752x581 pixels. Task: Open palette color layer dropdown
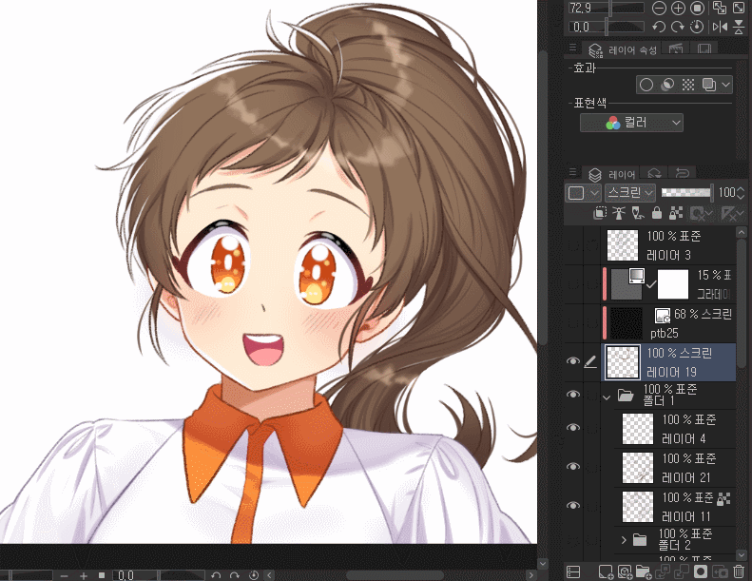pyautogui.click(x=583, y=193)
